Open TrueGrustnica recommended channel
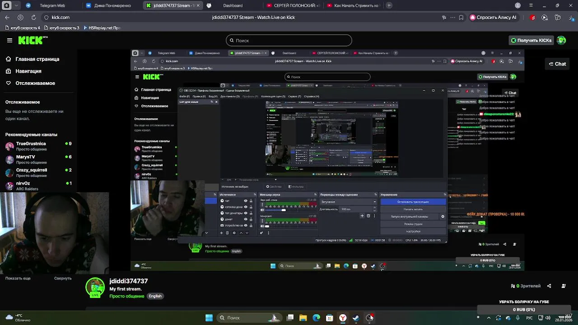The image size is (578, 325). 38,146
